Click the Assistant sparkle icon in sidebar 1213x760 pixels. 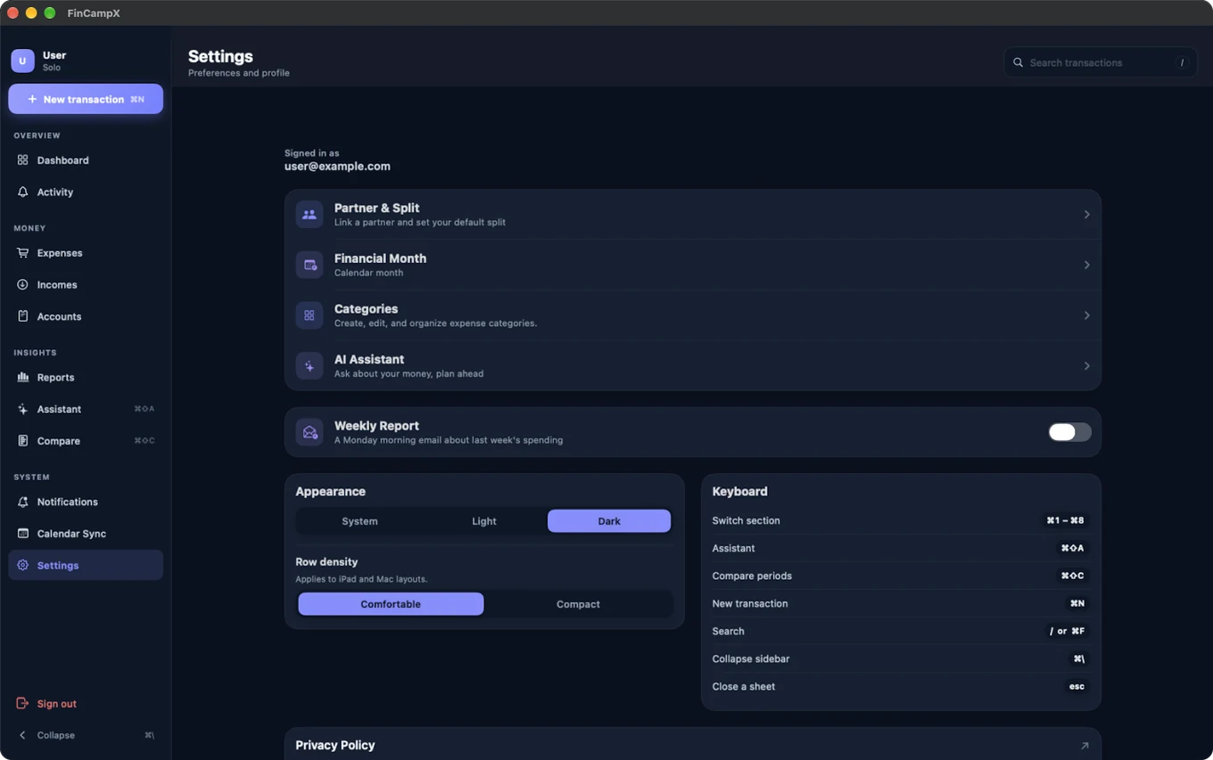tap(23, 409)
